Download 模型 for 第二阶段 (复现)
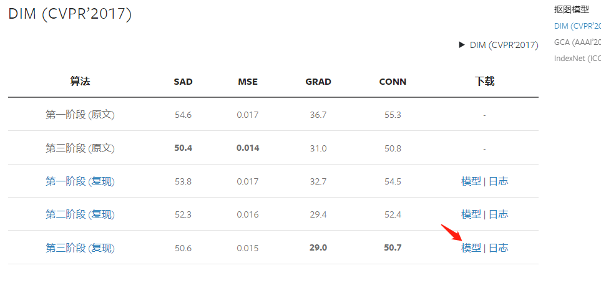The image size is (601, 283). click(471, 214)
